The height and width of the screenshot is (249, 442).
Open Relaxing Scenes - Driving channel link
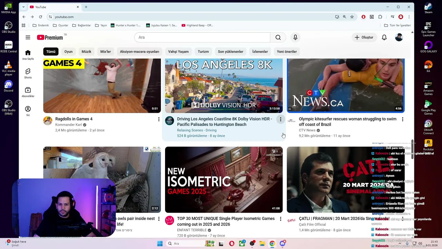(197, 130)
